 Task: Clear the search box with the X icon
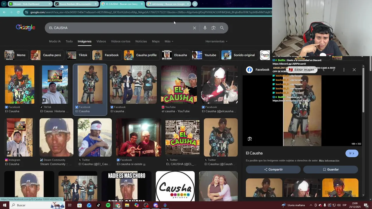[x=194, y=28]
